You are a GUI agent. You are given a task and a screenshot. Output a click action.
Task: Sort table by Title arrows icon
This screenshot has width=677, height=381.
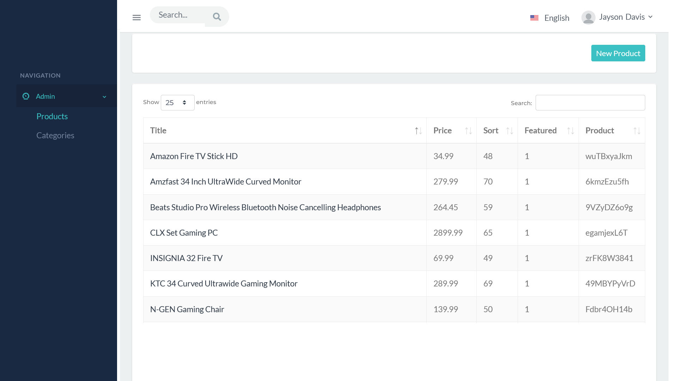tap(418, 131)
